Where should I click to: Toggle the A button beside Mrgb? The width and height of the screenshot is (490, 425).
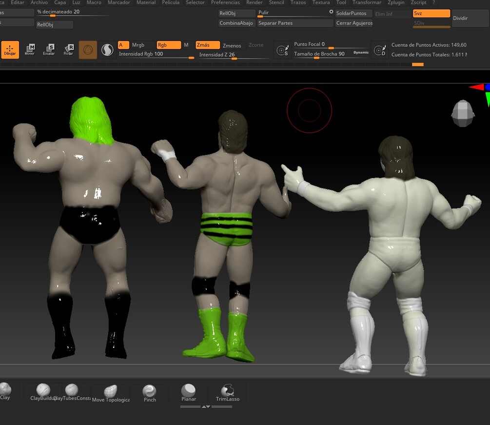(123, 45)
